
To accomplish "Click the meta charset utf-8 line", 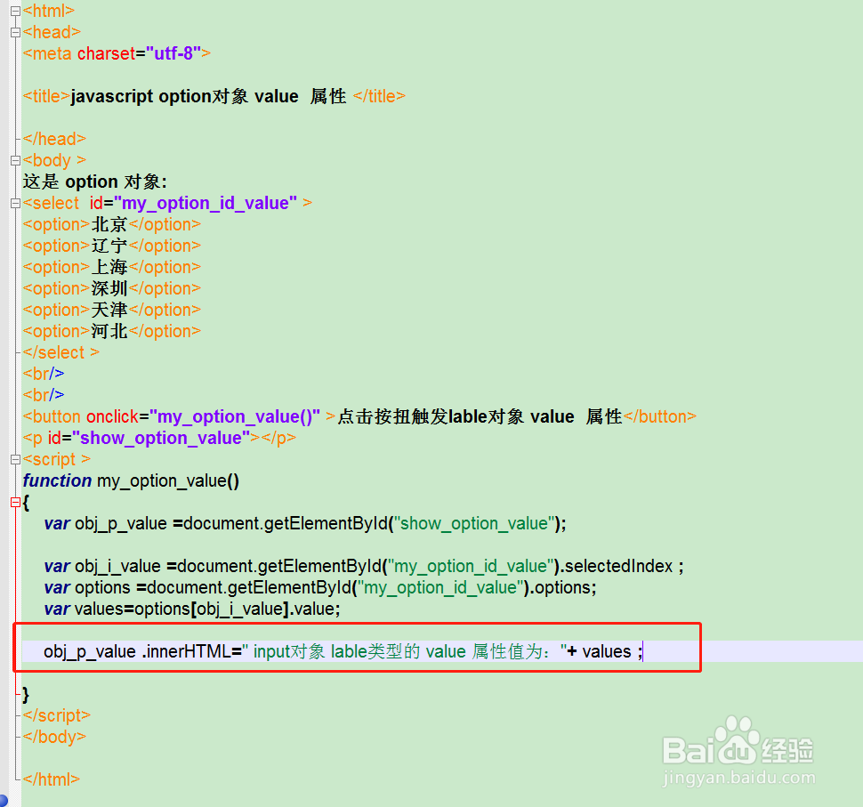I will click(x=117, y=53).
